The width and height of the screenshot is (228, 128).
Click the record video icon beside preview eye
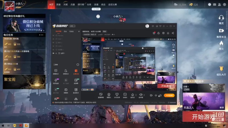(151, 95)
